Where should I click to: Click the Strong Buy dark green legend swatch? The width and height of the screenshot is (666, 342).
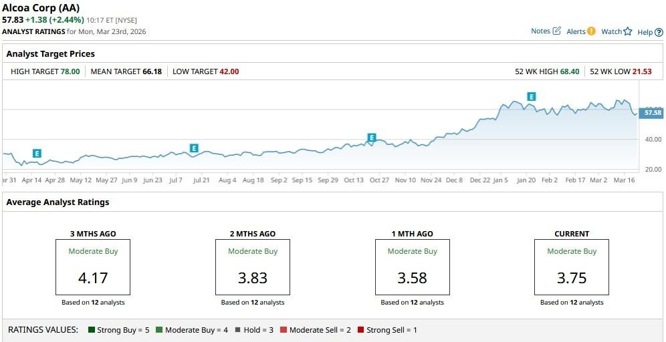pos(92,330)
